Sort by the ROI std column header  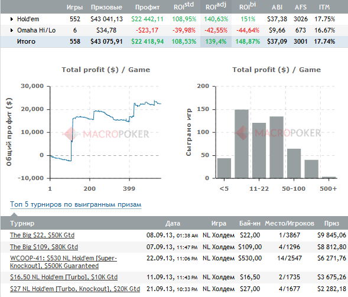point(184,6)
